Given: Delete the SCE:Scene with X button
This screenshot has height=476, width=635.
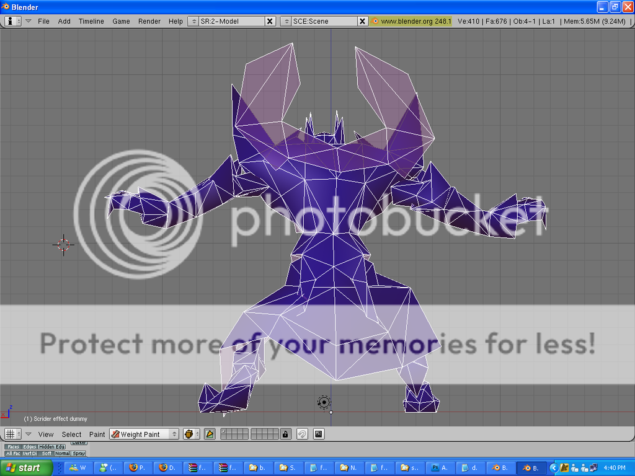Looking at the screenshot, I should pos(363,21).
